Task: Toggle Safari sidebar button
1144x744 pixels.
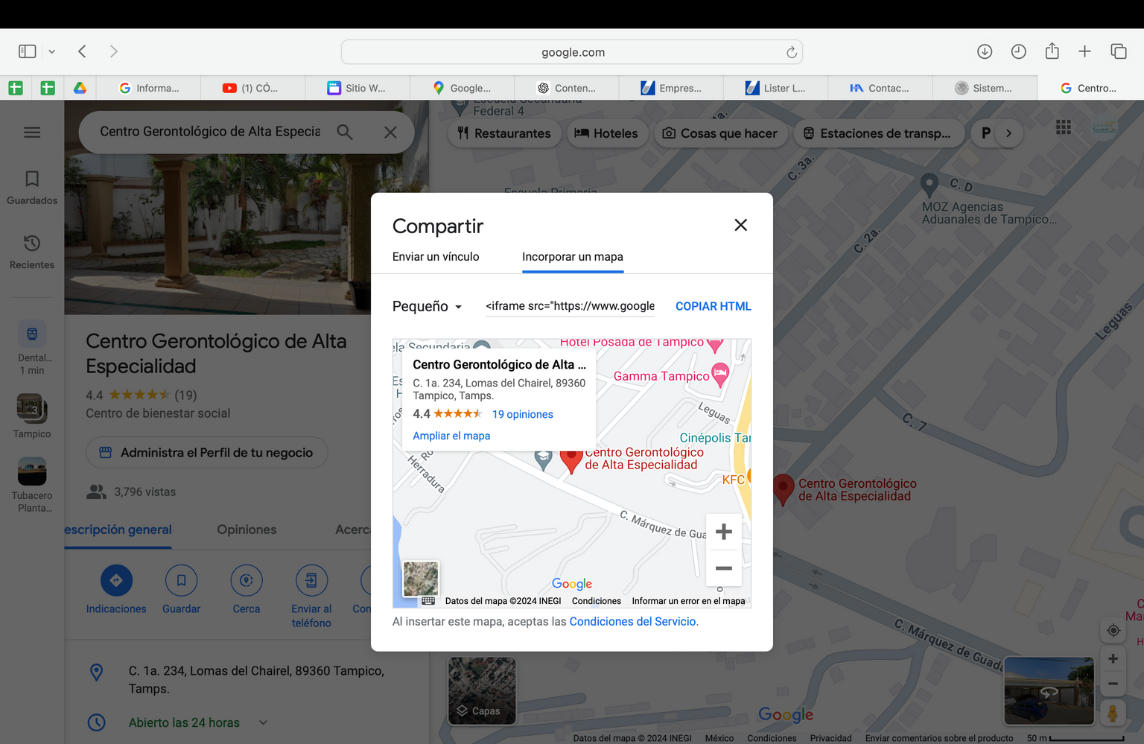Action: (x=28, y=51)
